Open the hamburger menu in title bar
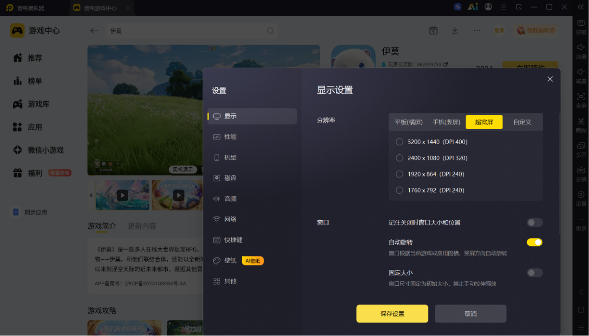The width and height of the screenshot is (589, 336). click(x=504, y=7)
